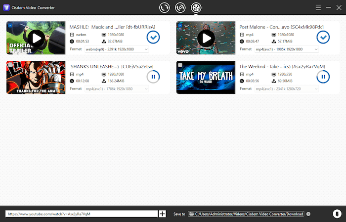The image size is (346, 222).
Task: Click completed checkmark for MASHLE download
Action: coord(153,37)
